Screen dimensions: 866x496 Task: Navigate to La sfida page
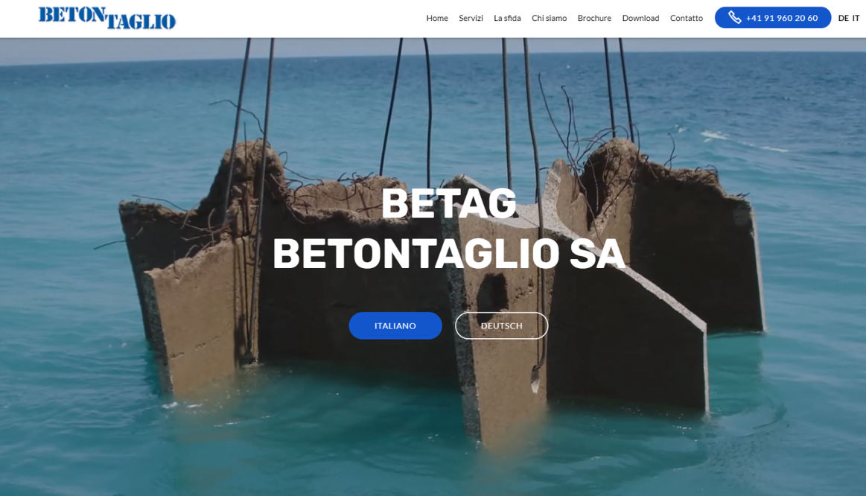coord(507,18)
